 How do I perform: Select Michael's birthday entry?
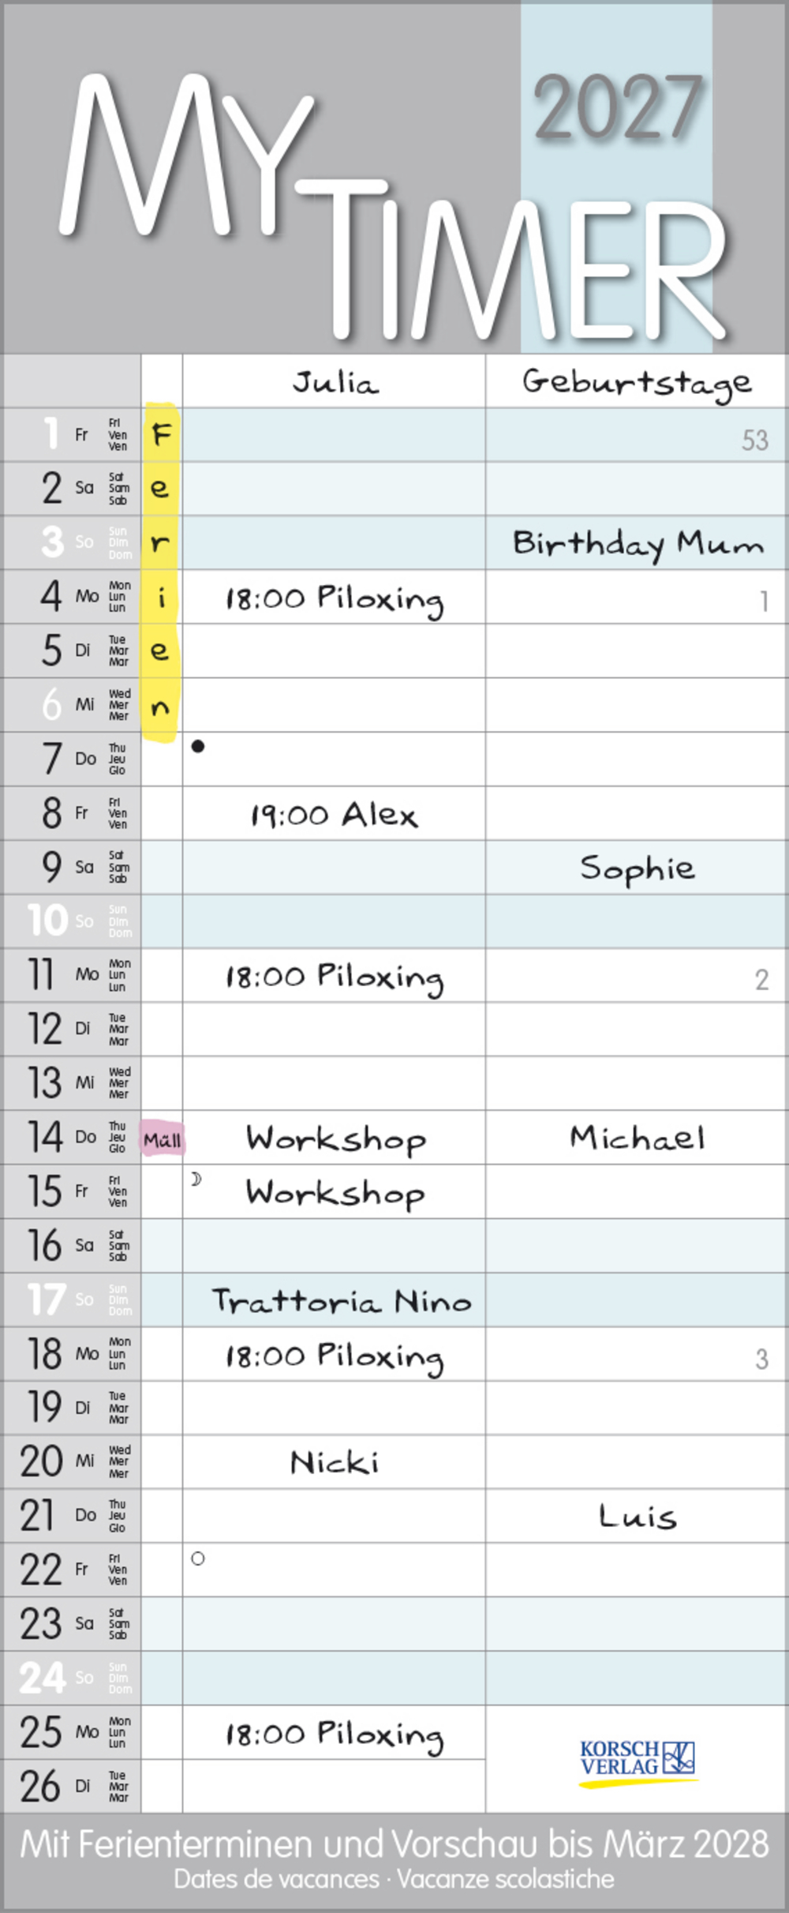638,1138
